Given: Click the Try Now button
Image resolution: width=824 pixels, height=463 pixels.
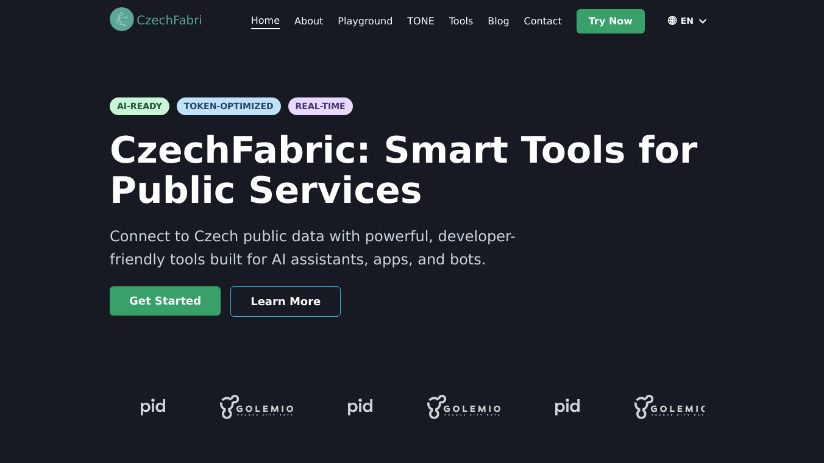Looking at the screenshot, I should 611,21.
